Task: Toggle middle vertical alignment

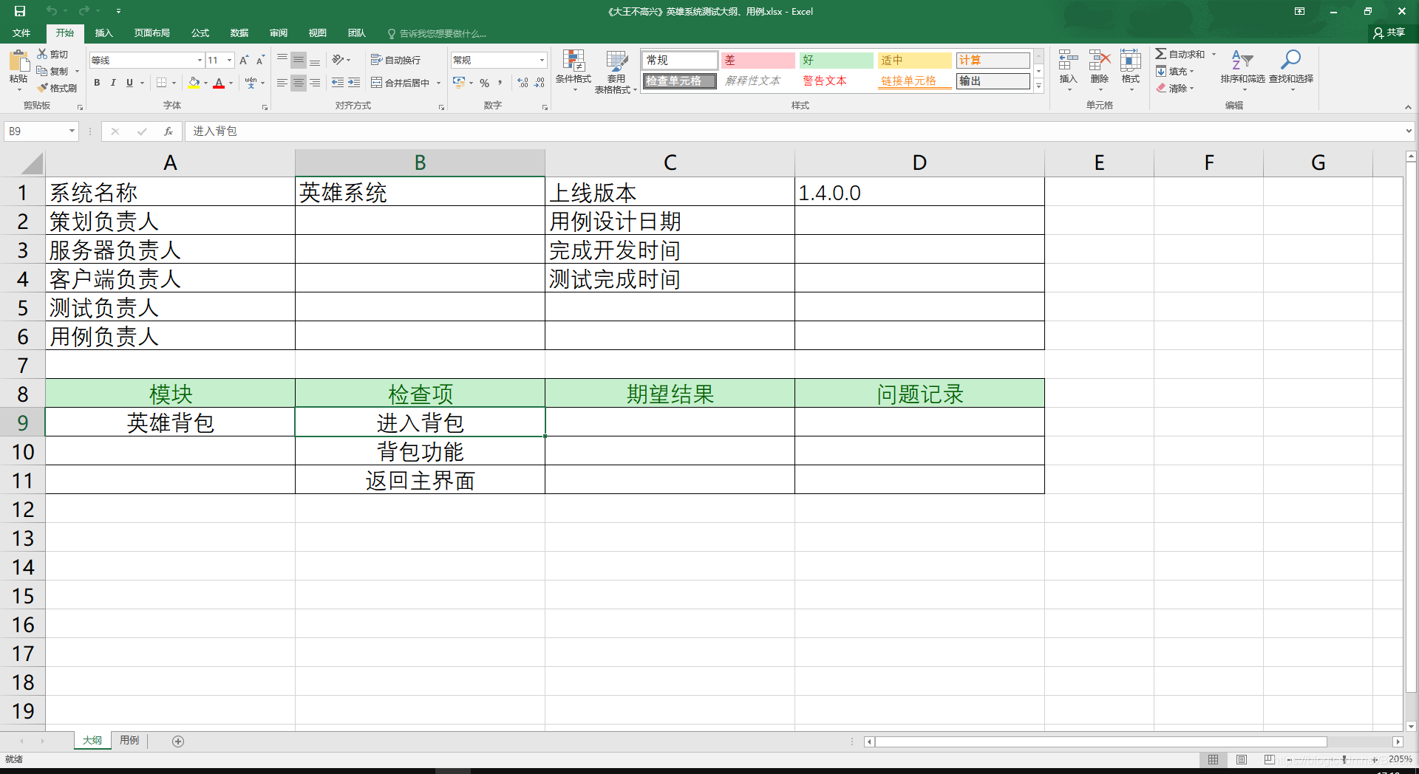Action: click(298, 60)
